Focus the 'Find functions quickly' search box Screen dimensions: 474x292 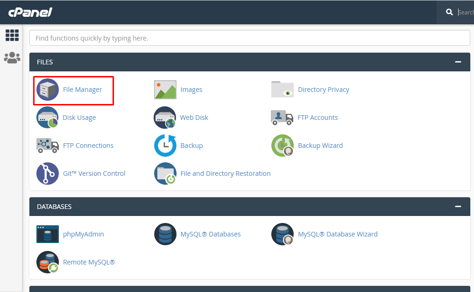[250, 38]
